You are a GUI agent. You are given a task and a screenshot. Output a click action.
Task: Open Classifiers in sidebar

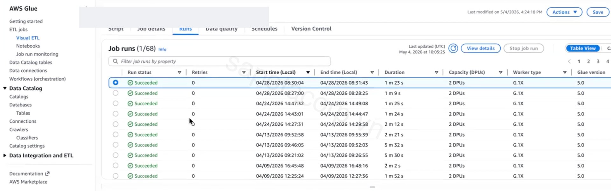(27, 138)
